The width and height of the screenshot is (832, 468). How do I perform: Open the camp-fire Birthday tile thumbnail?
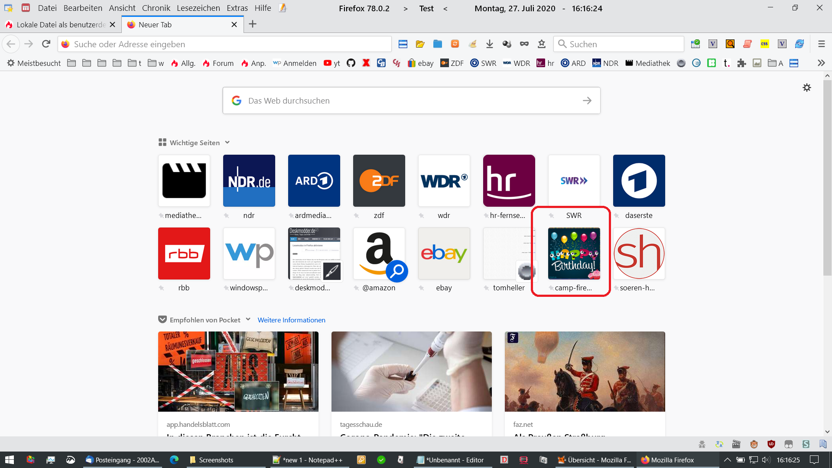(574, 253)
